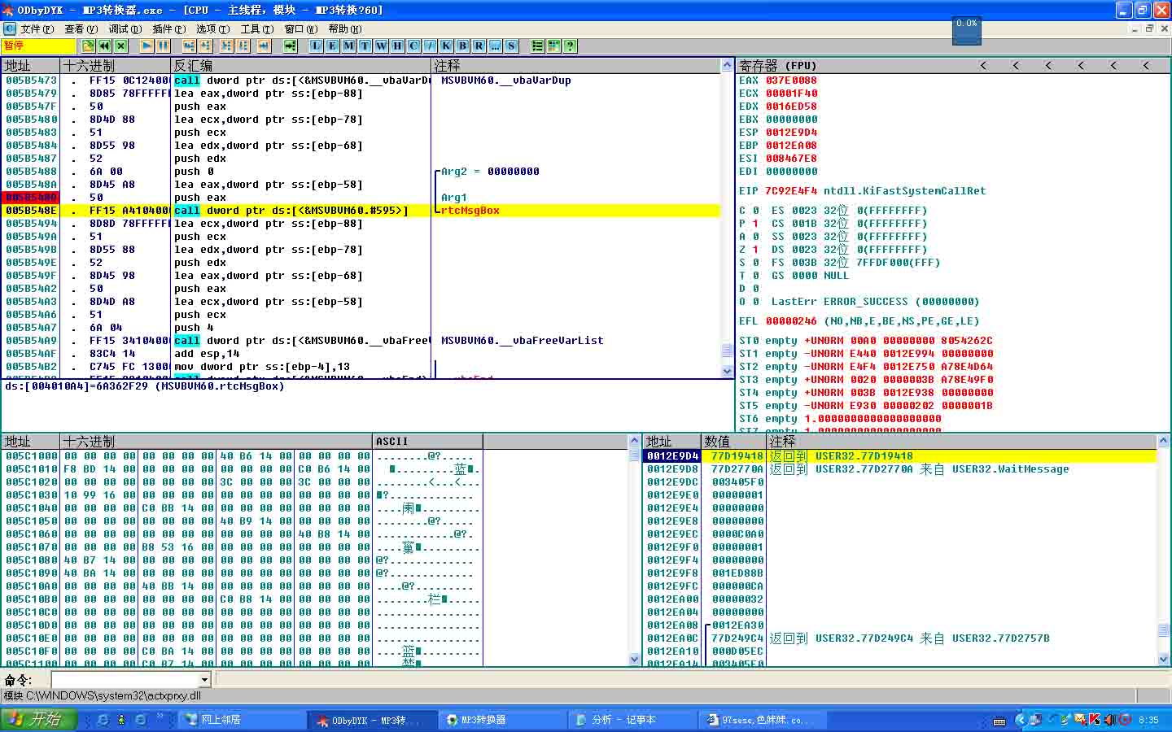Click the Go to address arrow icon
Screen dimensions: 1172x732
point(290,46)
